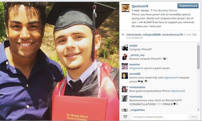Click the Подписаться follow button
This screenshot has width=202, height=121.
pyautogui.click(x=188, y=6)
